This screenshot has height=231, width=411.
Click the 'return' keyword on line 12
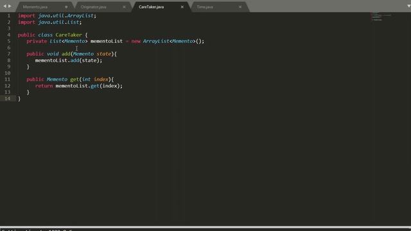(44, 86)
